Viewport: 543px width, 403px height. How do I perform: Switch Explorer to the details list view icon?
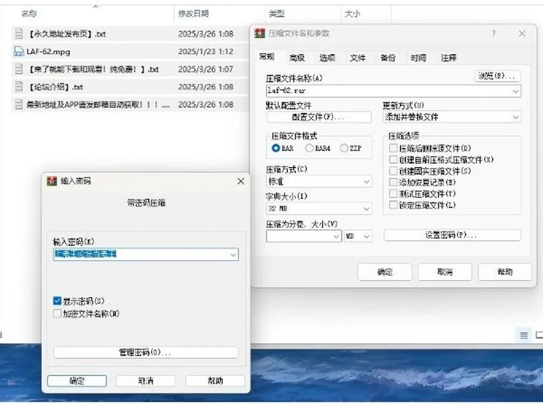(524, 335)
